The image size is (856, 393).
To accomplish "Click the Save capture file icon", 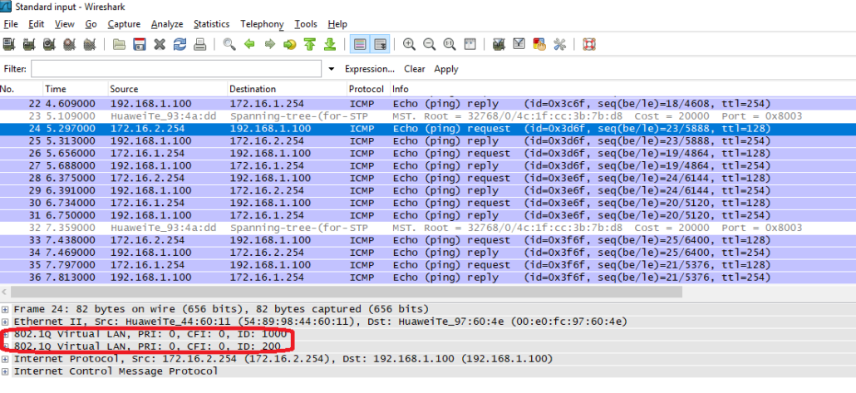I will tap(140, 44).
